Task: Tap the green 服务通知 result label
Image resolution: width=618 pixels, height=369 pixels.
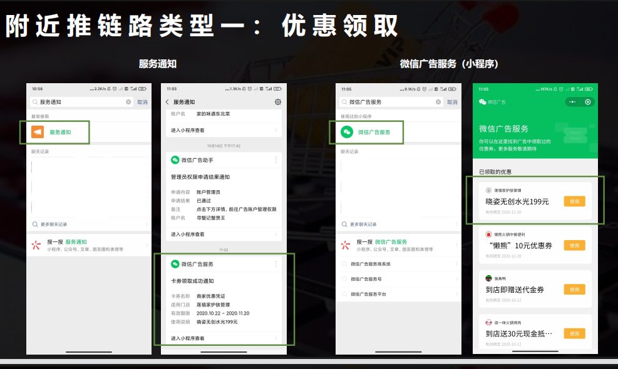Action: pyautogui.click(x=60, y=133)
